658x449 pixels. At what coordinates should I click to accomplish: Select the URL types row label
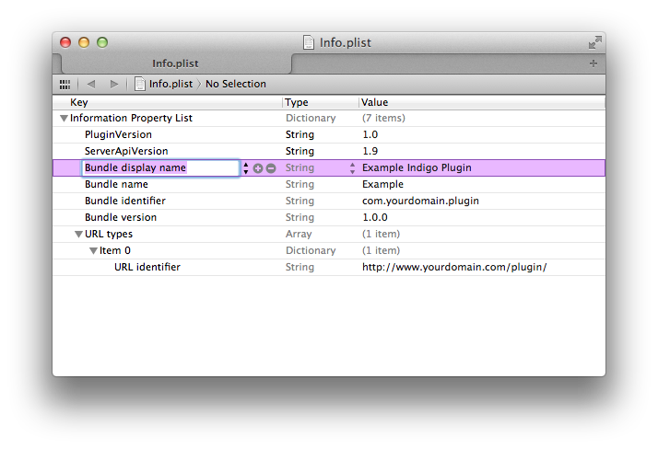pos(109,234)
